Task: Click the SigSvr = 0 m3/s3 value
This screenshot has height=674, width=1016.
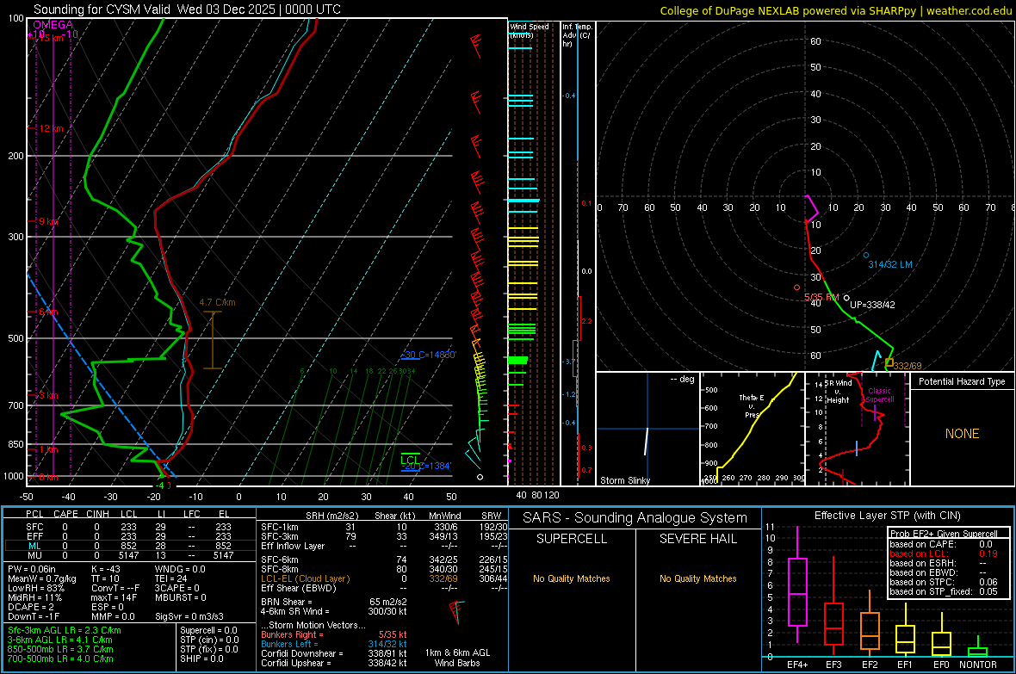Action: pyautogui.click(x=189, y=616)
